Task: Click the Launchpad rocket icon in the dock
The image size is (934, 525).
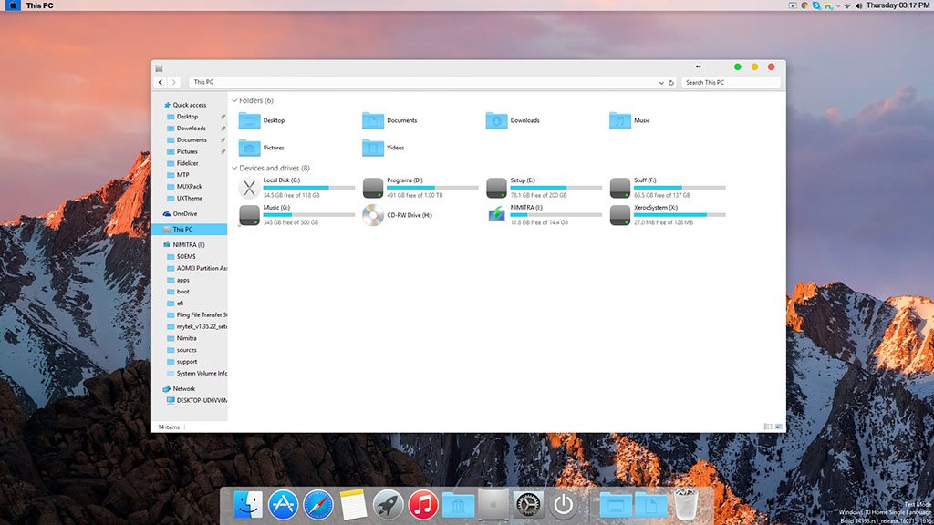Action: [x=386, y=503]
